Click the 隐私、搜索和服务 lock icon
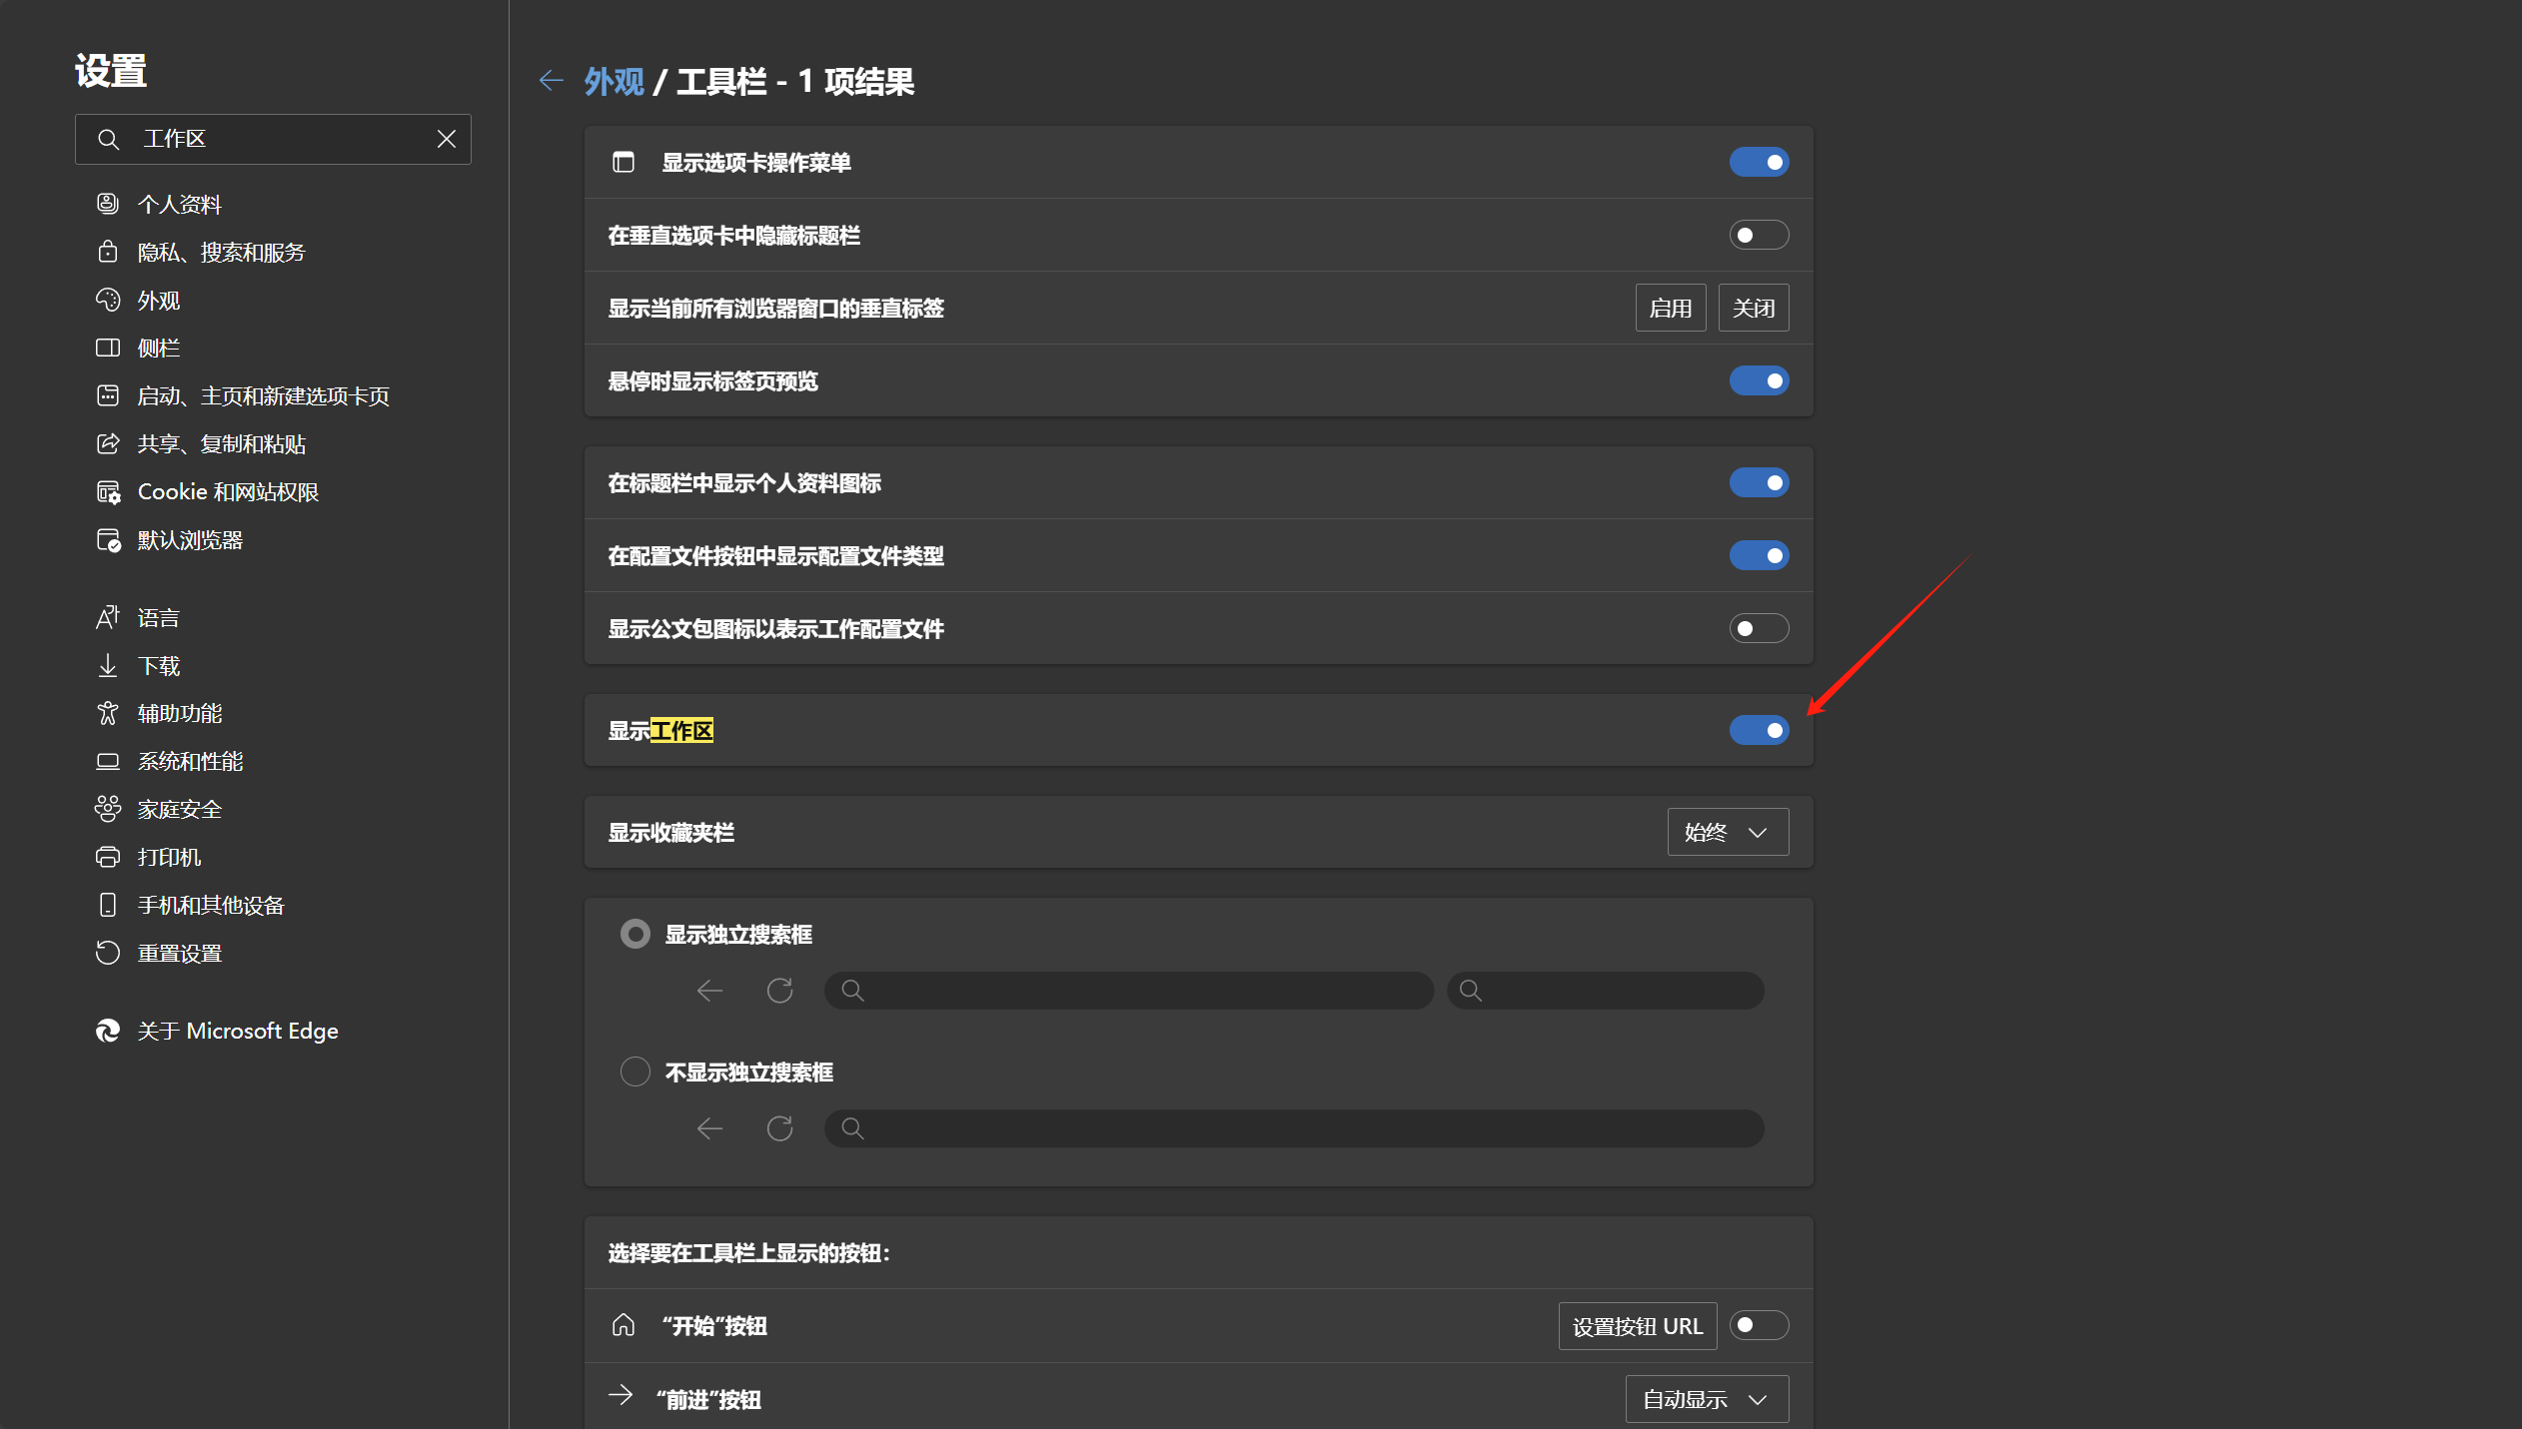Screen dimensions: 2522x1429 click(108, 252)
